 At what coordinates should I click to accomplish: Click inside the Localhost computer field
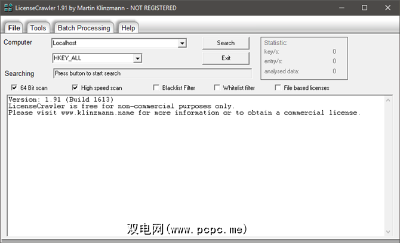(115, 43)
